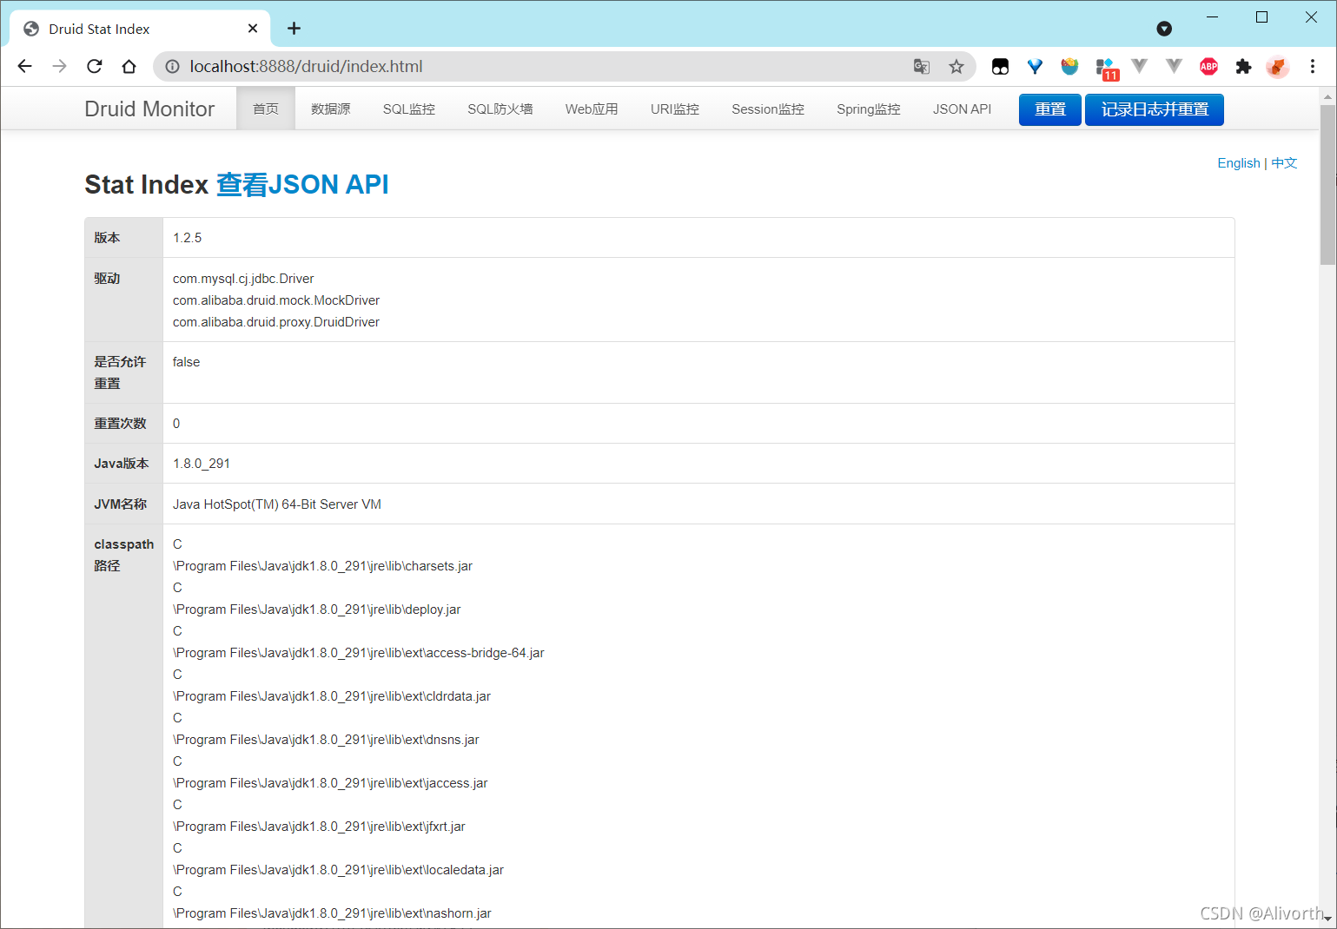Select the dnsns.jar classpath line
1337x929 pixels.
326,739
